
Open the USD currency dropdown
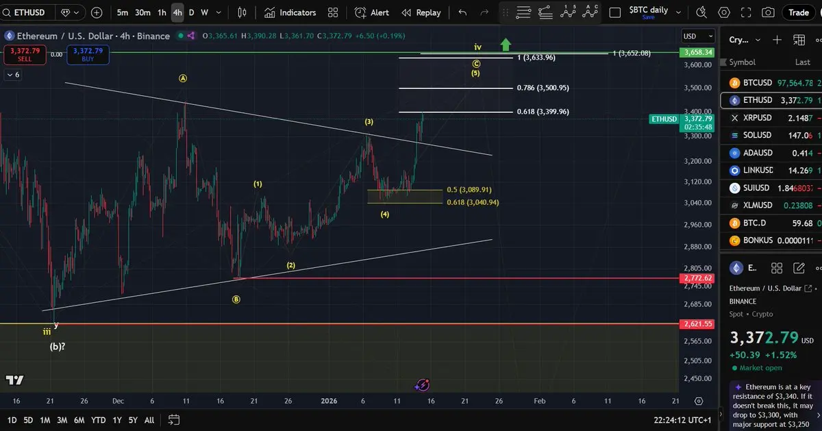coord(698,36)
